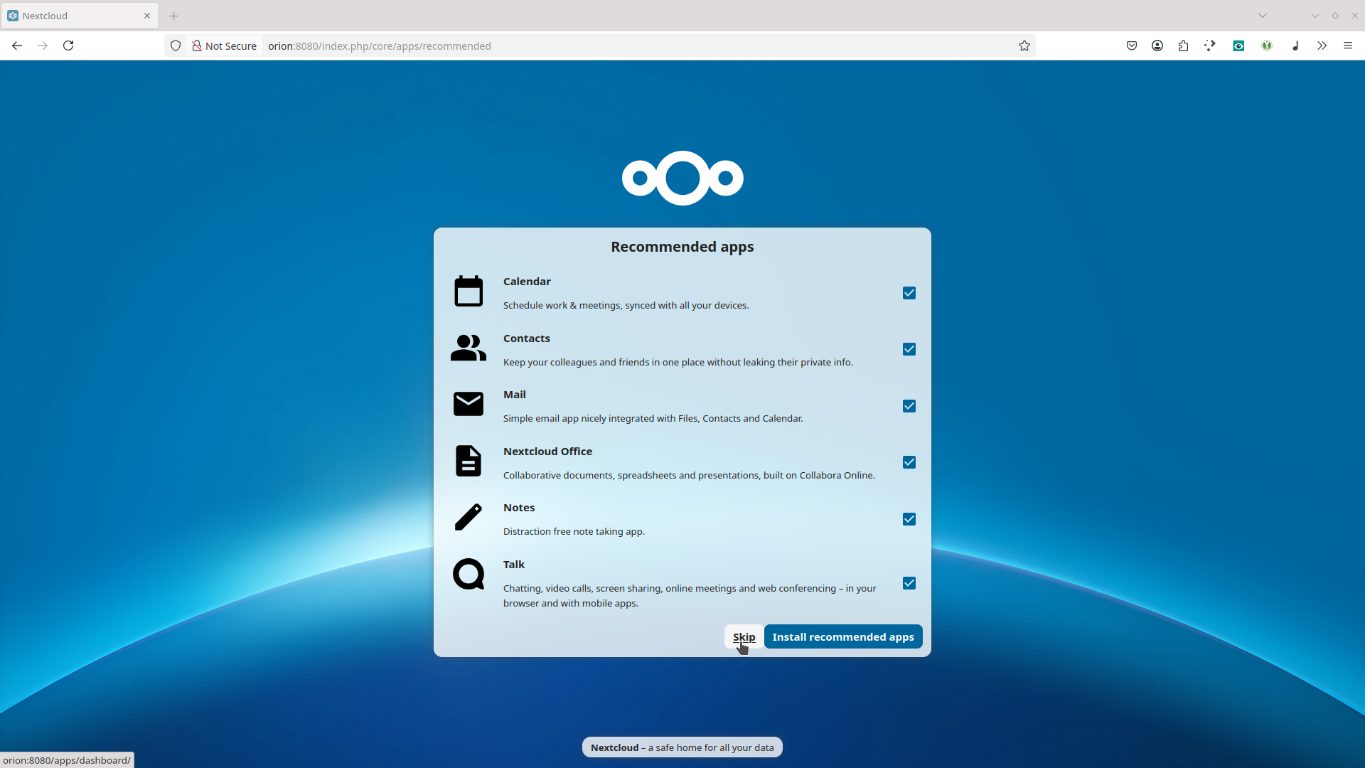Uncheck the Notes app checkbox
This screenshot has width=1365, height=768.
pyautogui.click(x=909, y=519)
